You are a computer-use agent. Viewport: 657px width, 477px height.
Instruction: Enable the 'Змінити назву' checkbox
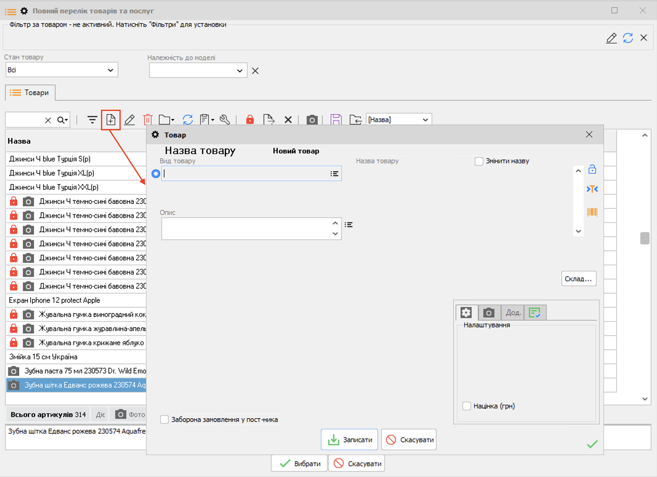(x=479, y=161)
